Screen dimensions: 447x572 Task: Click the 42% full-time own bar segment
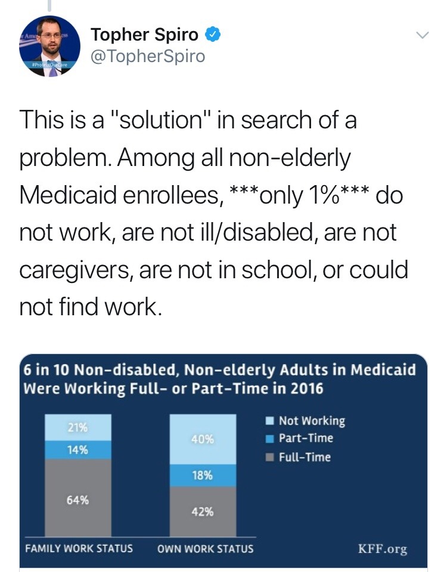point(203,511)
